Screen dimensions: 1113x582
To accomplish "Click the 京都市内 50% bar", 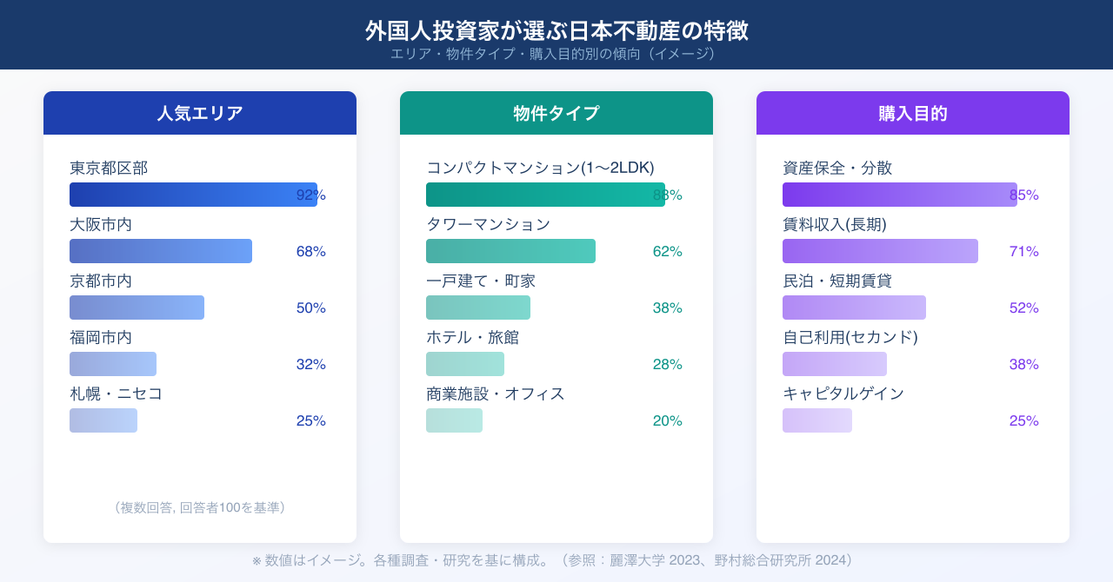I will (137, 308).
